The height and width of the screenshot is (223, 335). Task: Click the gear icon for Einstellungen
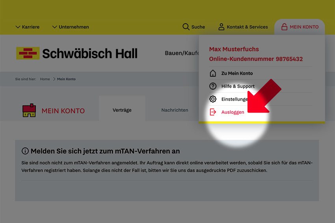coord(213,99)
